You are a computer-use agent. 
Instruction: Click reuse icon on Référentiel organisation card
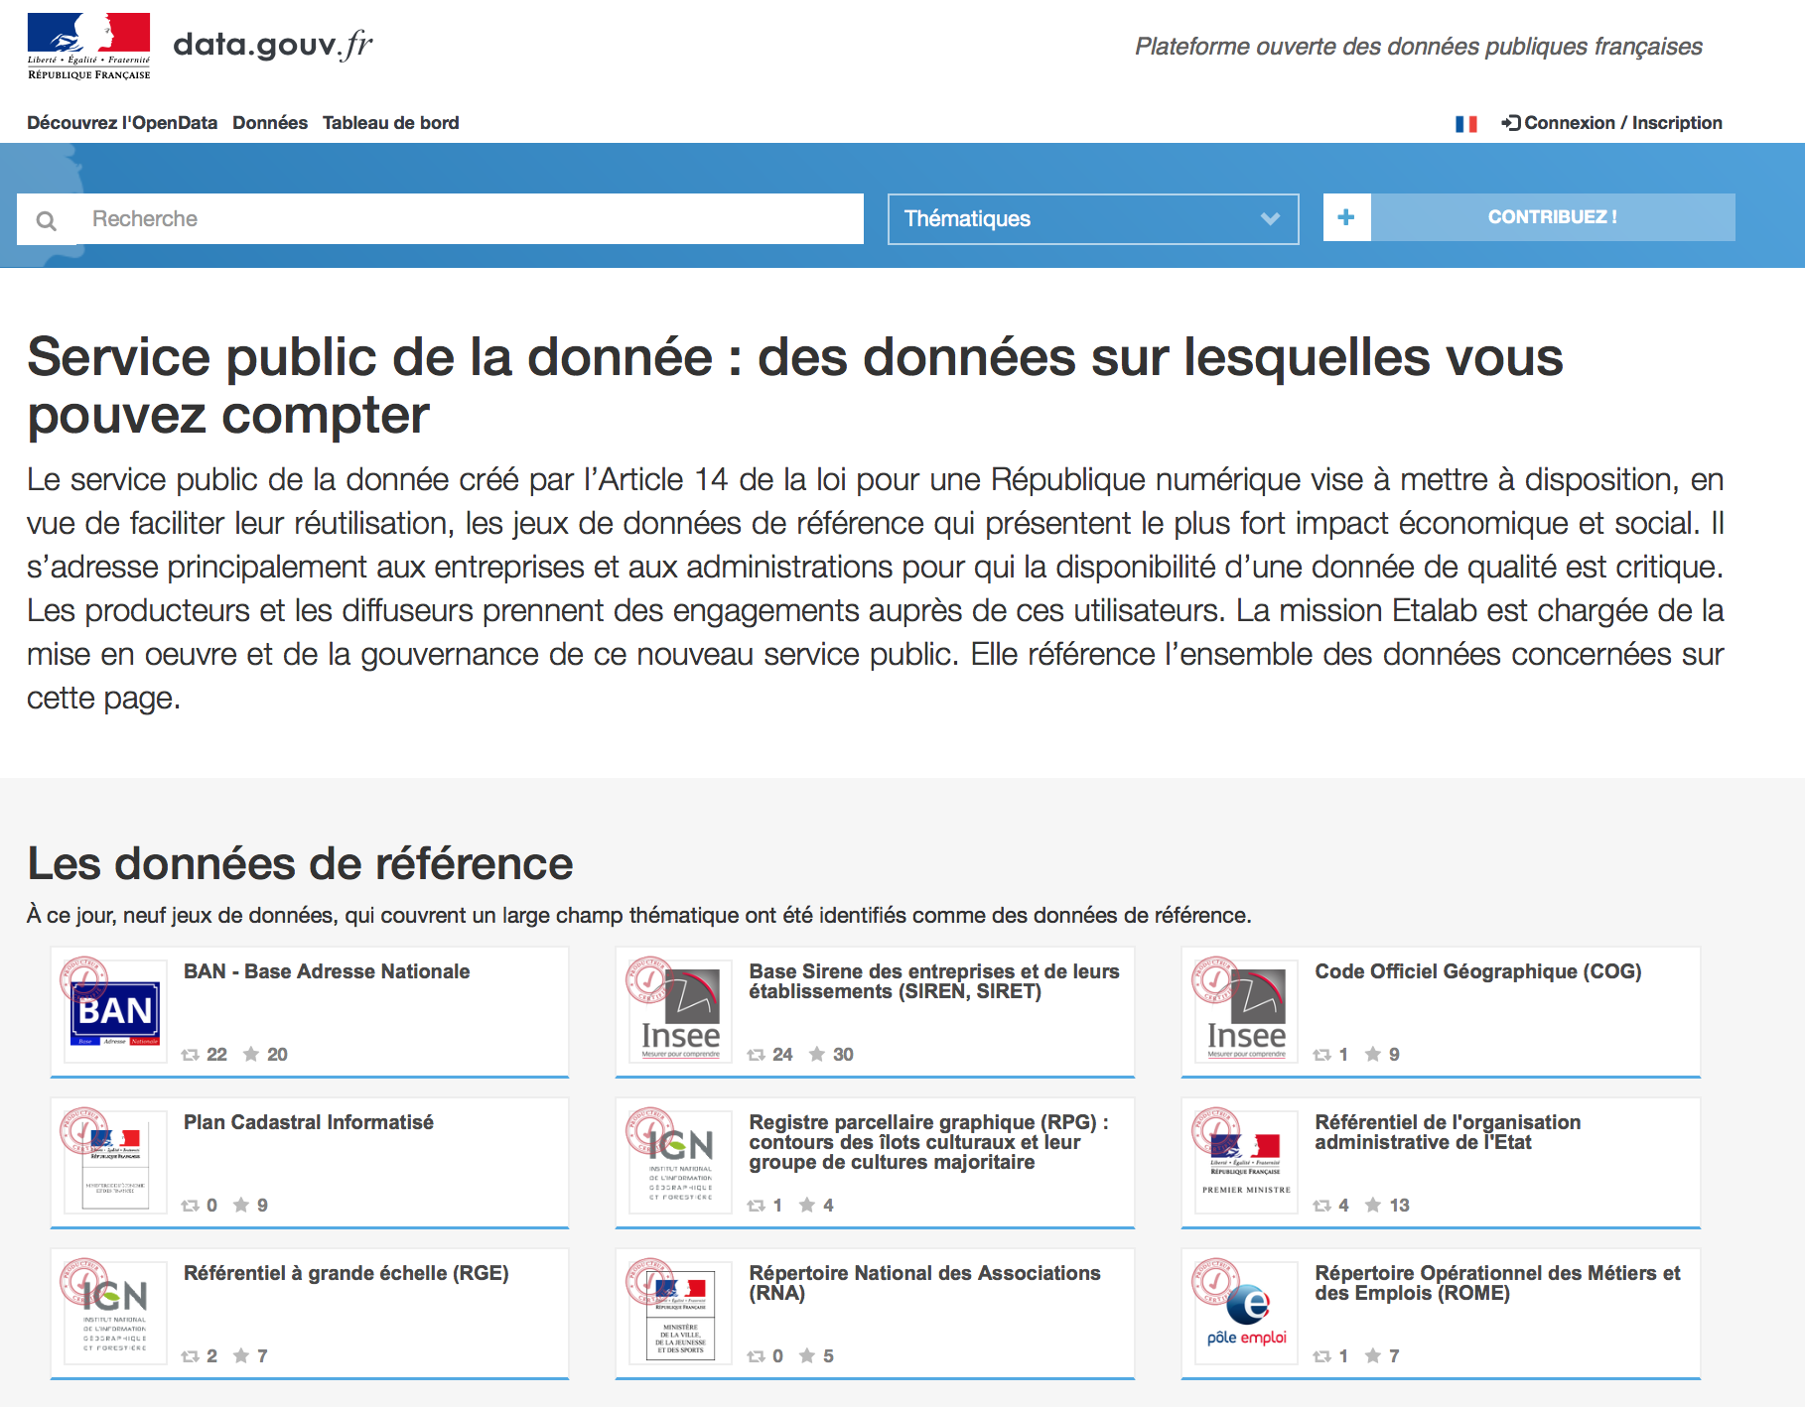(x=1322, y=1206)
